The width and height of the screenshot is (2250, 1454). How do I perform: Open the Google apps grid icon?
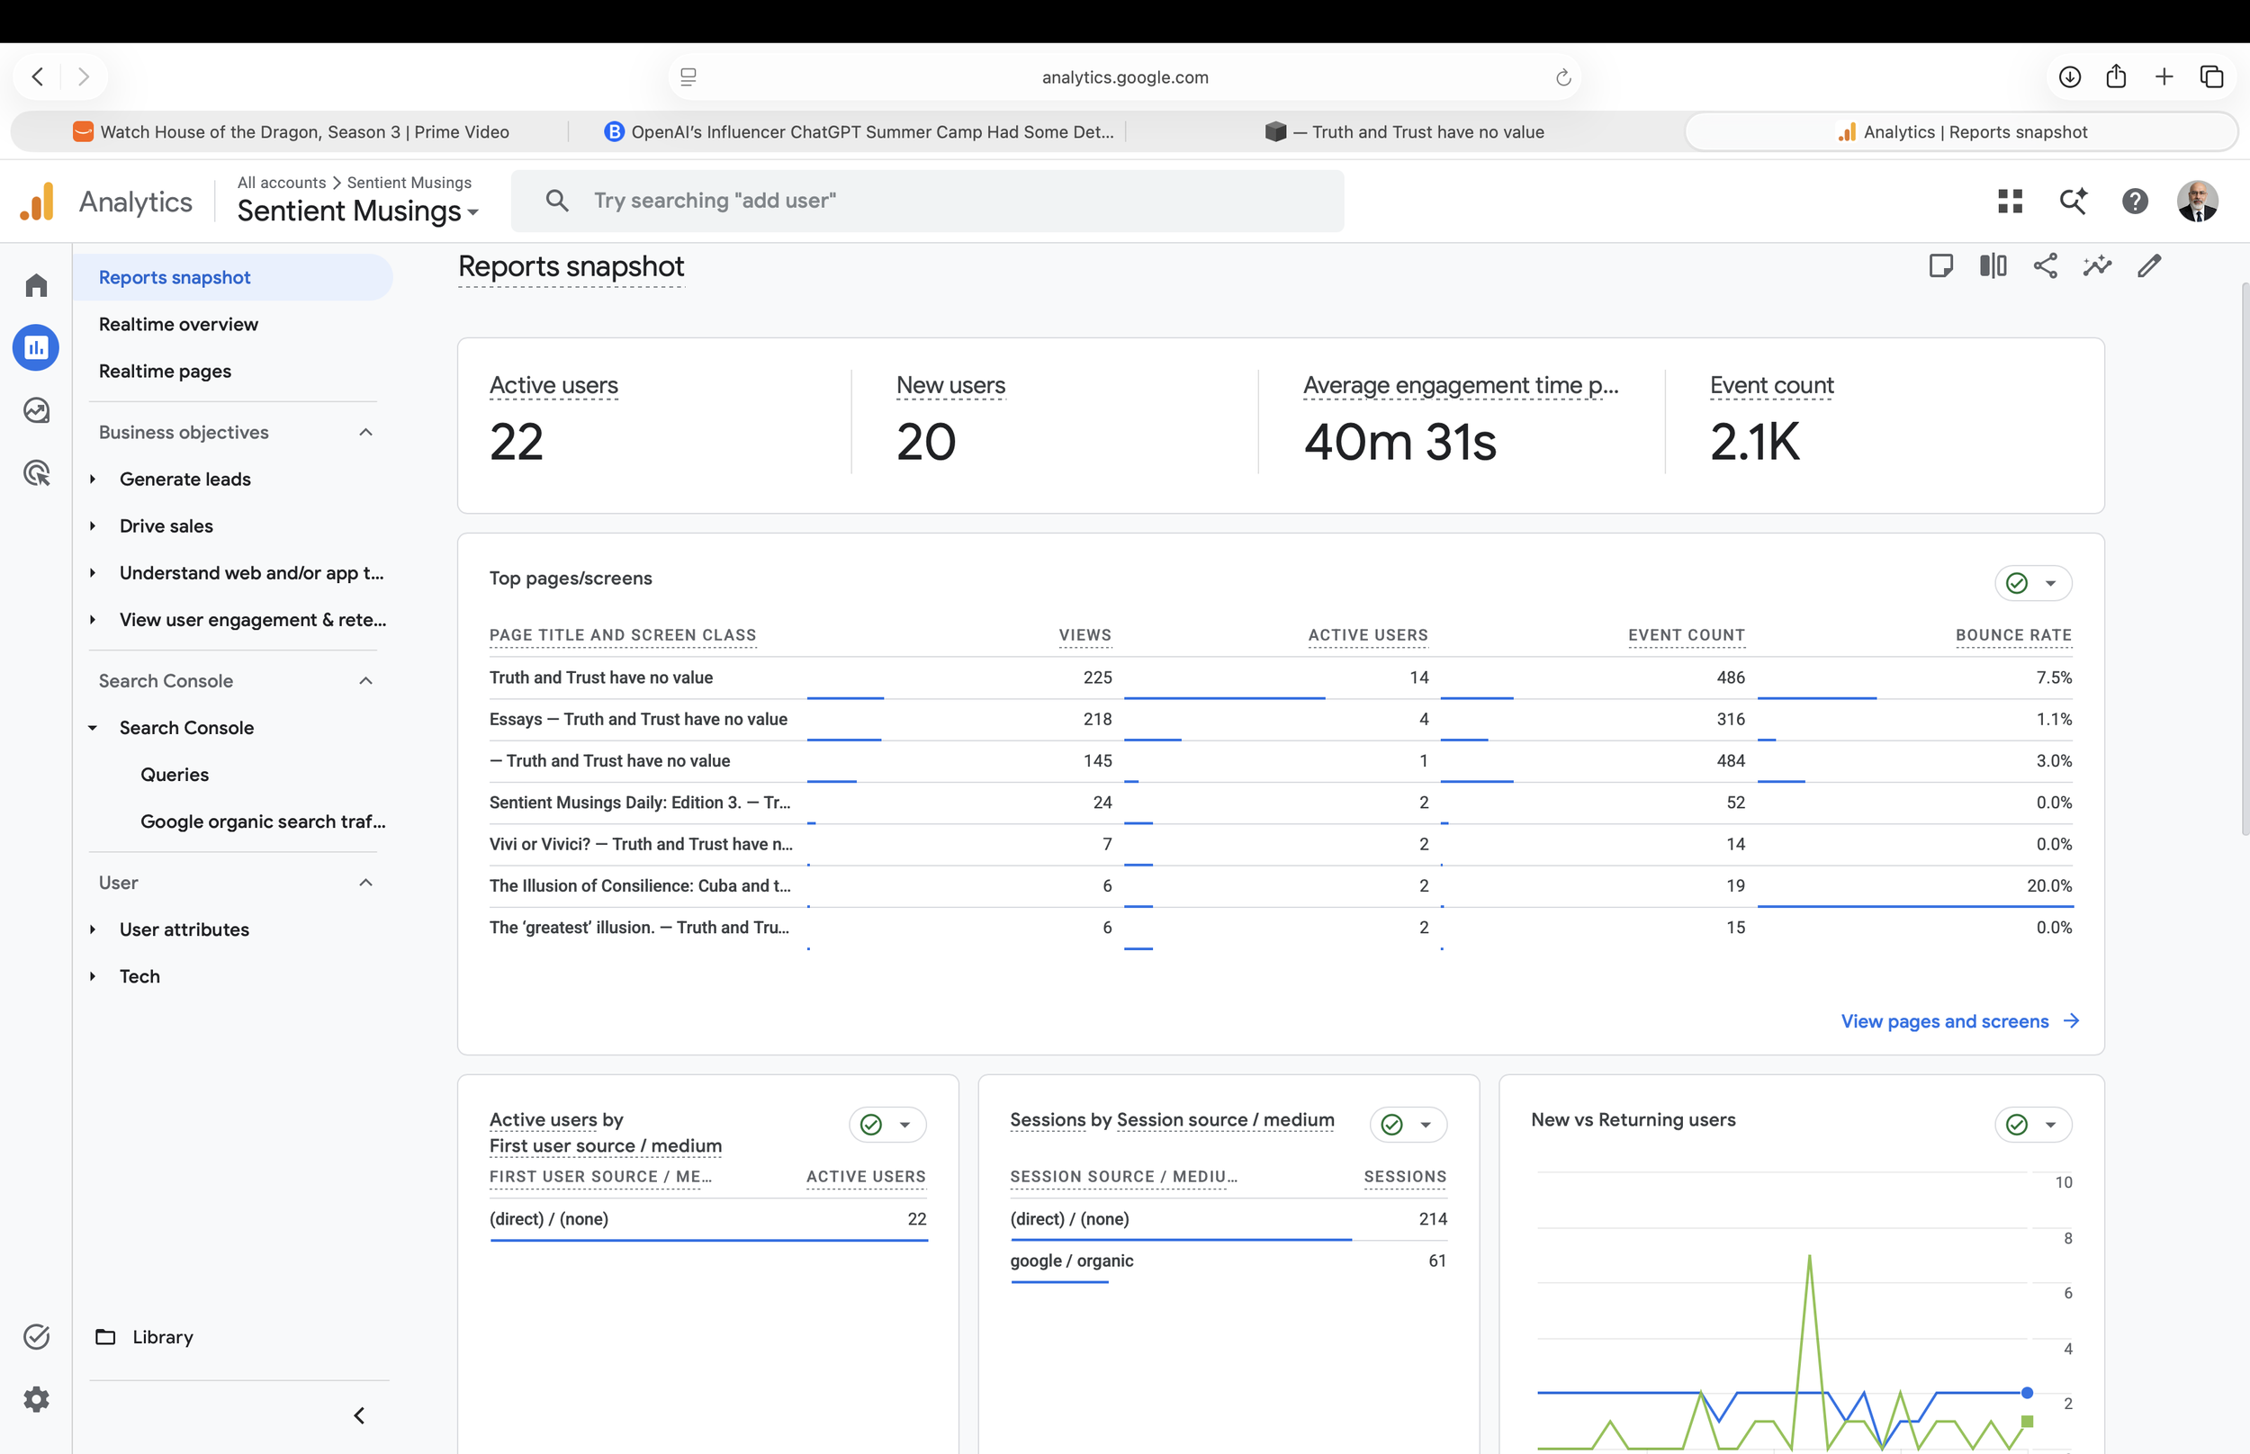(x=2011, y=202)
